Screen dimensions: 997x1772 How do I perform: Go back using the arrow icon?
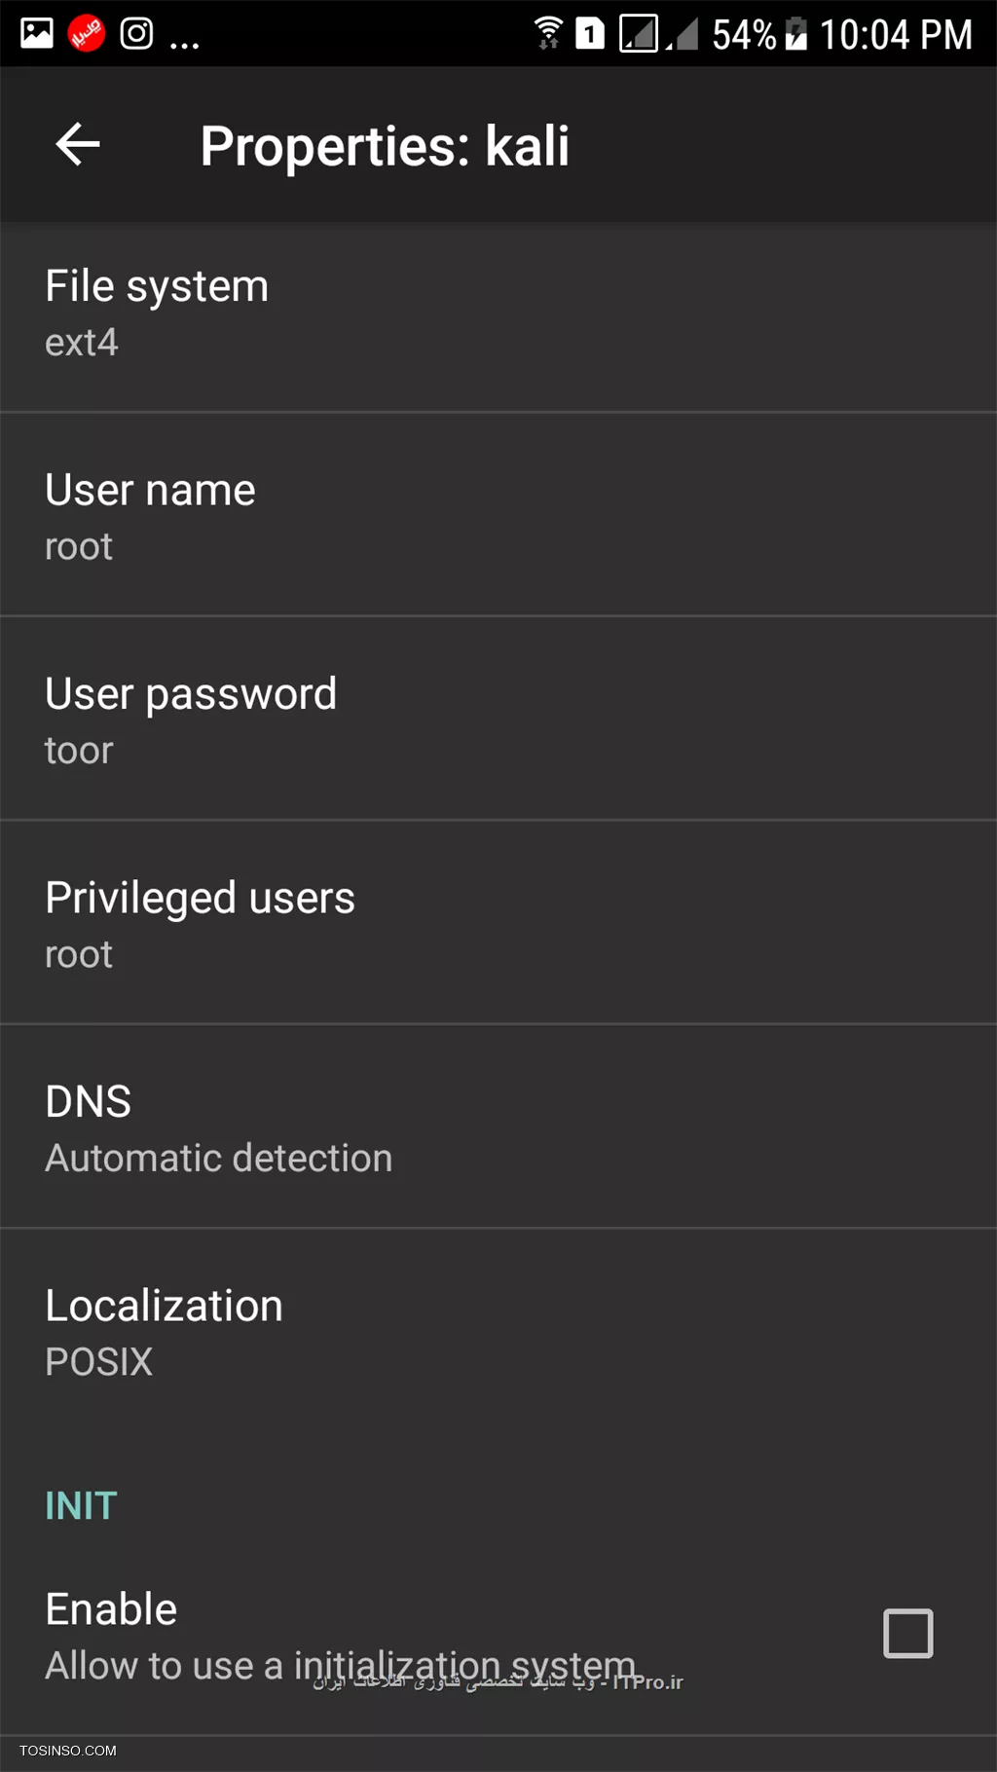pyautogui.click(x=78, y=145)
